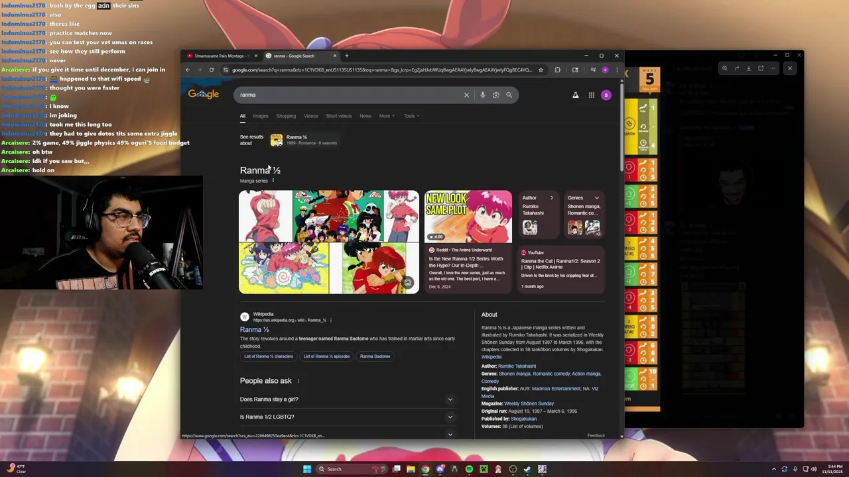This screenshot has width=849, height=477.
Task: Start voice search with the microphone icon
Action: [x=482, y=95]
